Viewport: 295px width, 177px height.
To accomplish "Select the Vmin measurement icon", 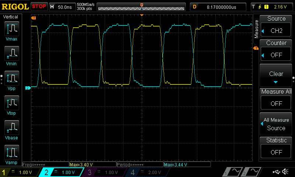I will 12,53.
